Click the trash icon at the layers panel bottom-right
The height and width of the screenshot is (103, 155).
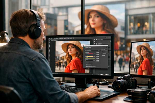tap(110, 75)
